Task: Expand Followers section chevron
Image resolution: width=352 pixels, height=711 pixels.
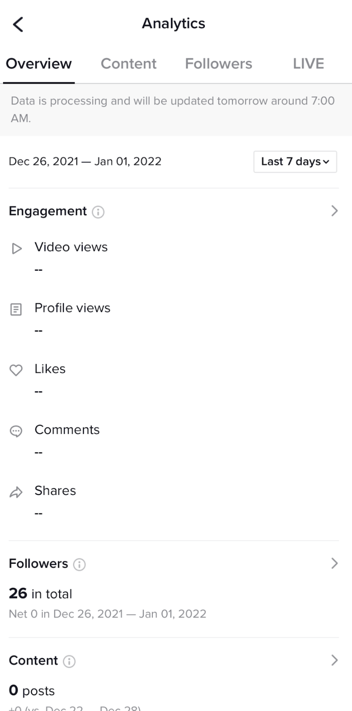Action: (334, 563)
